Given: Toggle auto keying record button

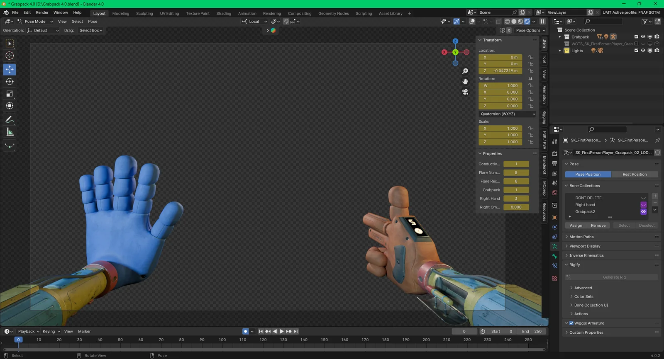Looking at the screenshot, I should coord(245,332).
